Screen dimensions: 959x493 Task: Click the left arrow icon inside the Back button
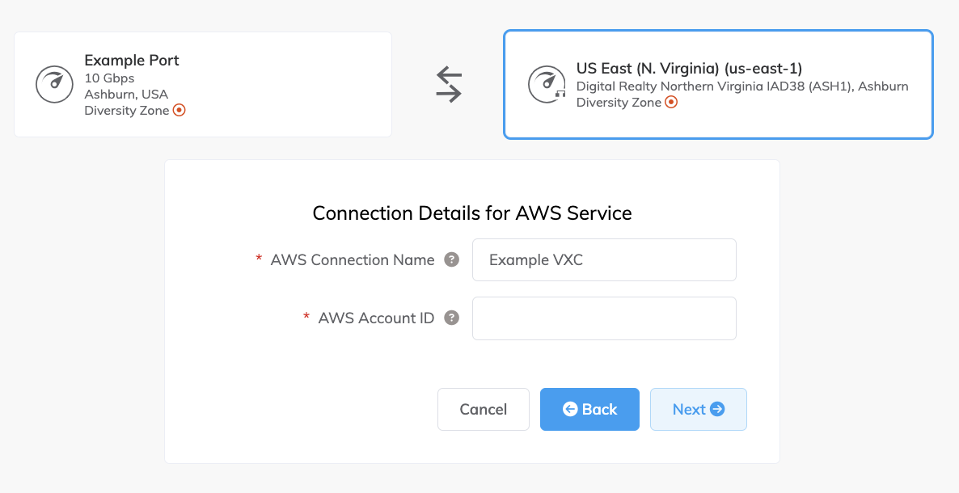pos(572,409)
